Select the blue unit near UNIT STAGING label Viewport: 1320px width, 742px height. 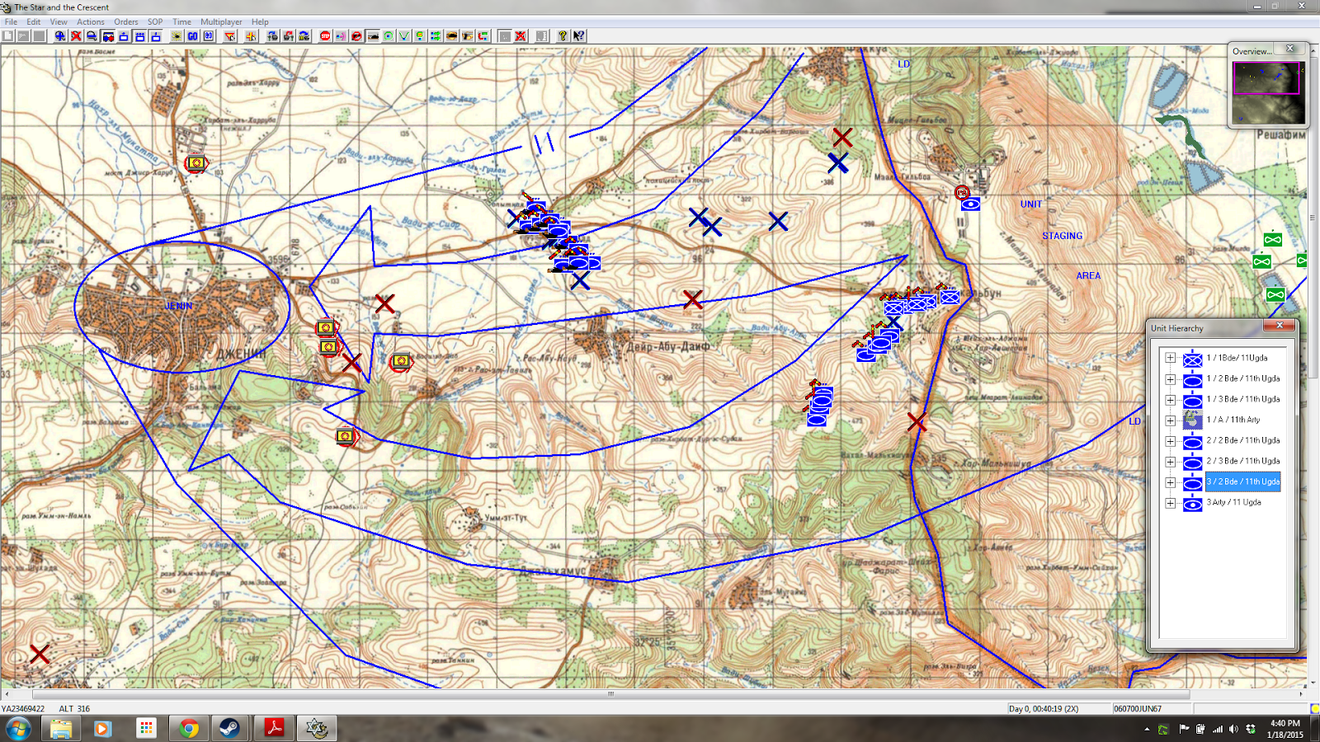970,204
